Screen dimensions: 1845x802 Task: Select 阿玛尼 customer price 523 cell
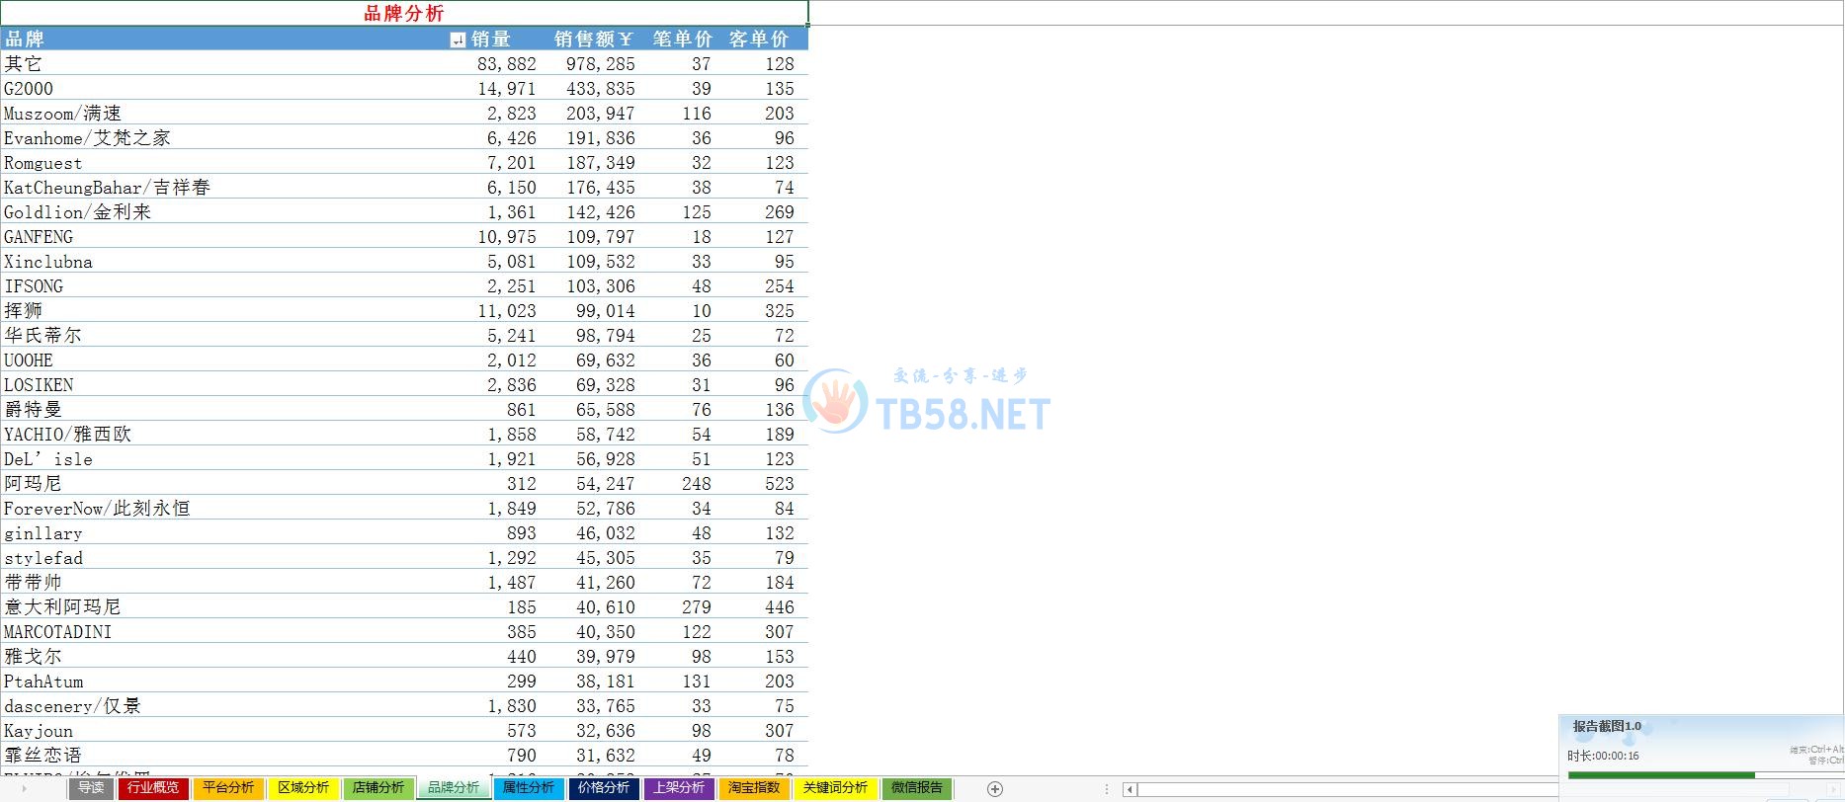[x=779, y=484]
